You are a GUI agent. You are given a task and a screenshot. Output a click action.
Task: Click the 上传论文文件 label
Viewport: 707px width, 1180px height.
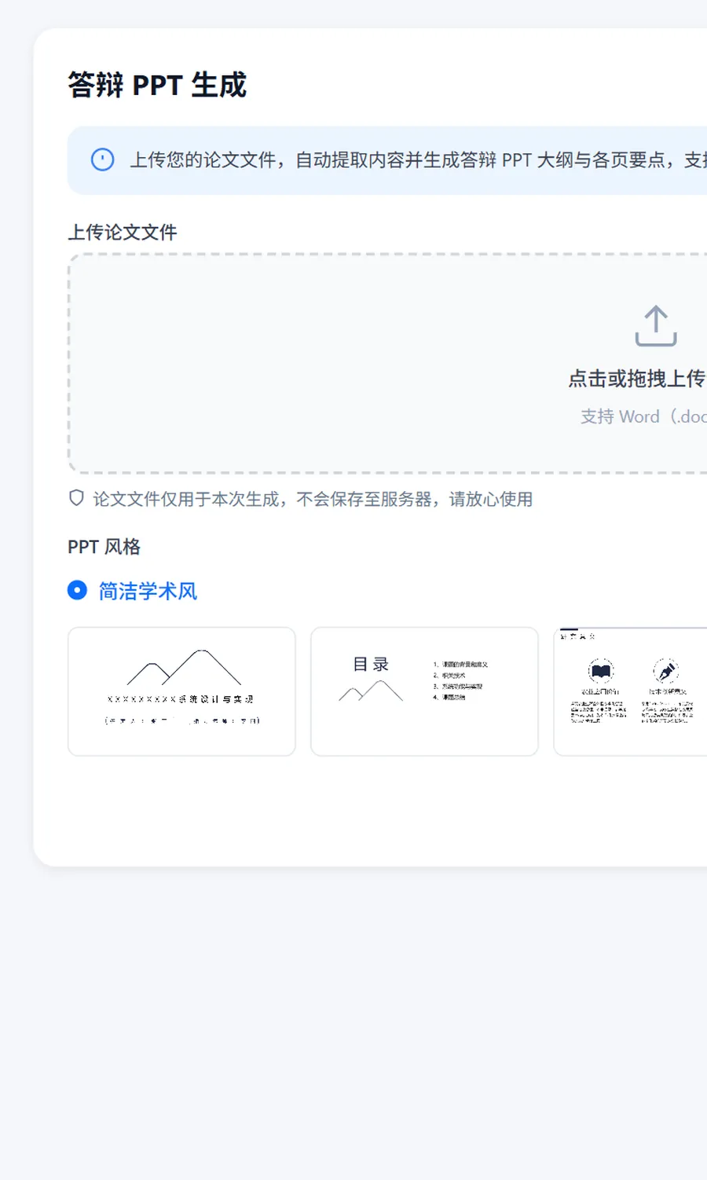coord(123,232)
